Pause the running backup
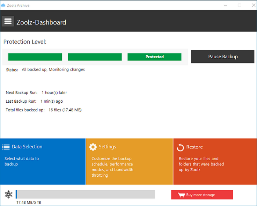The height and width of the screenshot is (206, 257). [222, 57]
